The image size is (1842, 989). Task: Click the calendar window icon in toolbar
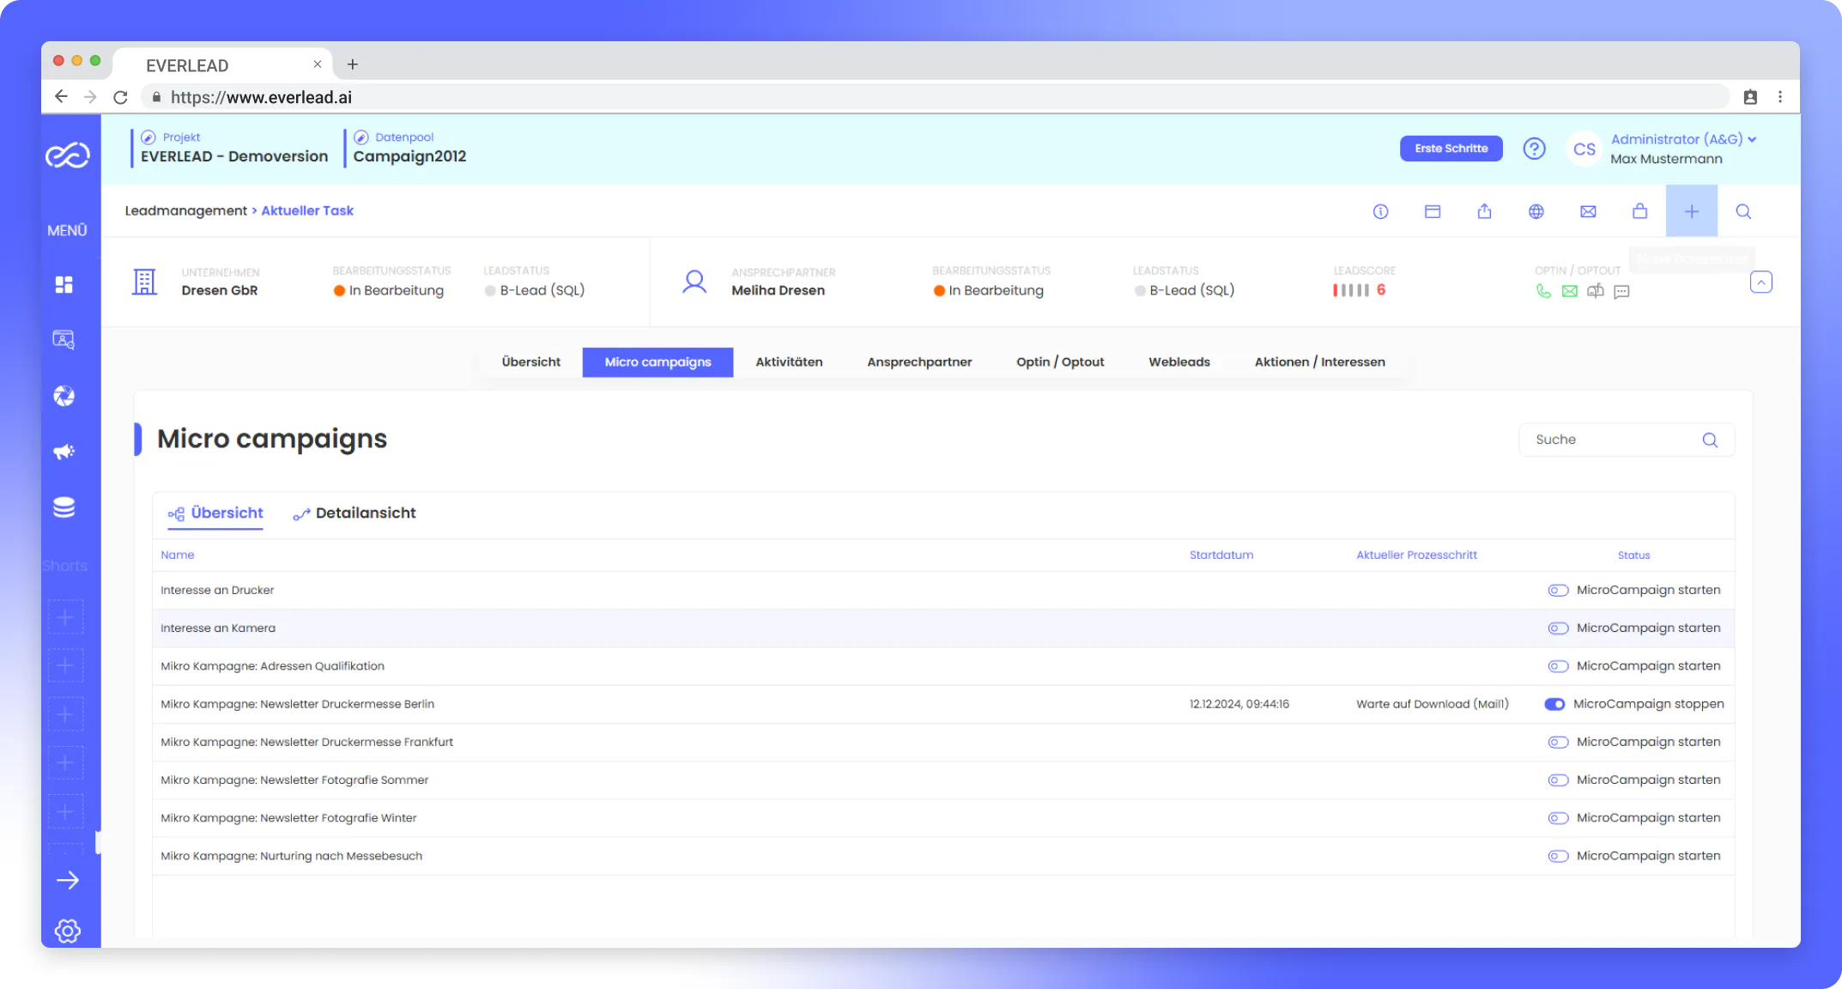[x=1433, y=211]
